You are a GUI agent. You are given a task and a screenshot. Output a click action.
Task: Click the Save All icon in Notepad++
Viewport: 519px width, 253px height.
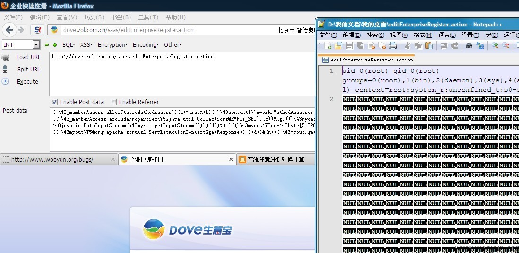click(360, 46)
